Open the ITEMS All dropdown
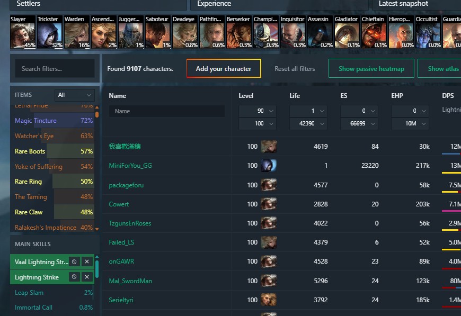Viewport: 461px width, 316px height. pos(75,95)
